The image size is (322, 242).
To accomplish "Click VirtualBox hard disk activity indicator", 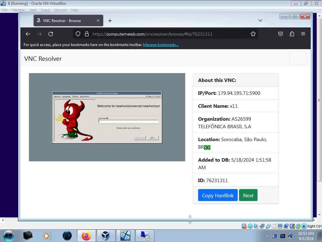I will click(x=244, y=226).
